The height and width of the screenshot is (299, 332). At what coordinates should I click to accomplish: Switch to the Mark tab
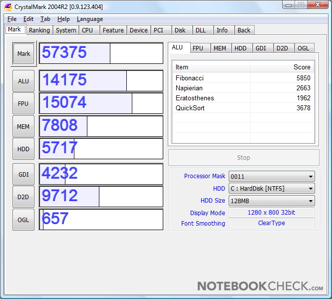pyautogui.click(x=15, y=29)
